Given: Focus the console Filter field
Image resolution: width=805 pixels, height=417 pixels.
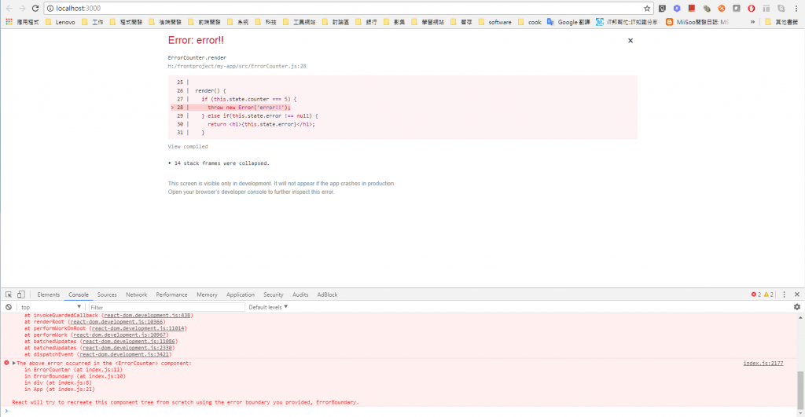Looking at the screenshot, I should tap(167, 307).
